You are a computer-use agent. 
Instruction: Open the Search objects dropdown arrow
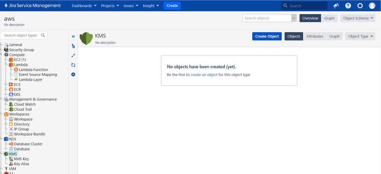pos(294,18)
